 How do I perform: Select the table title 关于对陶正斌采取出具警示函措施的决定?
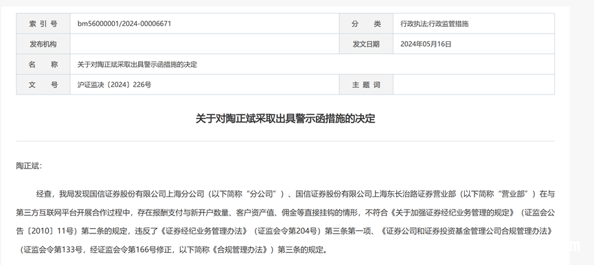(x=137, y=64)
